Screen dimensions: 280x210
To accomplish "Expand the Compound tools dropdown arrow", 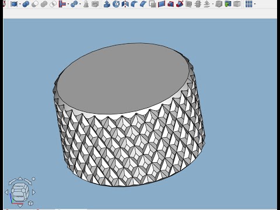I will [x=20, y=4].
